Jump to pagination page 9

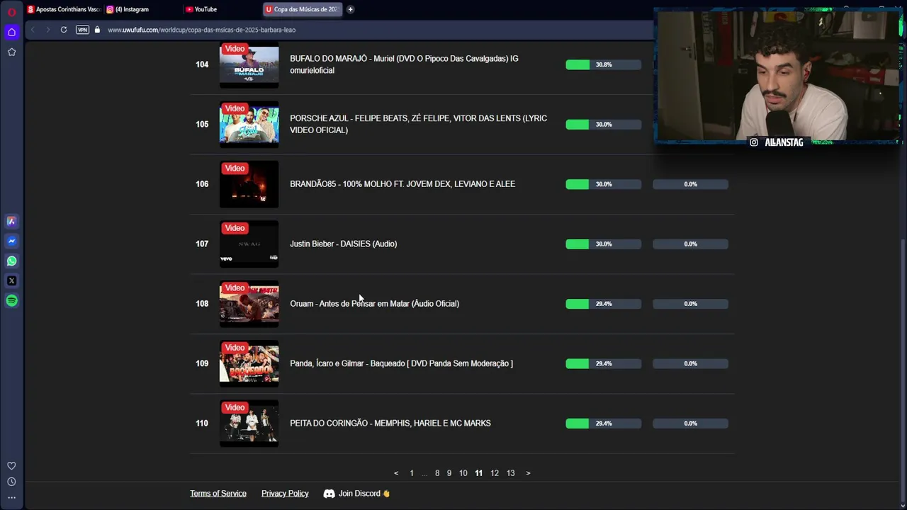click(449, 473)
